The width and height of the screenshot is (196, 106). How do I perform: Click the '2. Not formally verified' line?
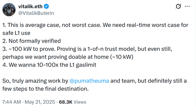tap(32, 41)
